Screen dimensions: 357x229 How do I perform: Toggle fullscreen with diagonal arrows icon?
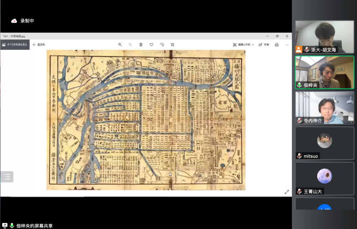click(x=287, y=192)
